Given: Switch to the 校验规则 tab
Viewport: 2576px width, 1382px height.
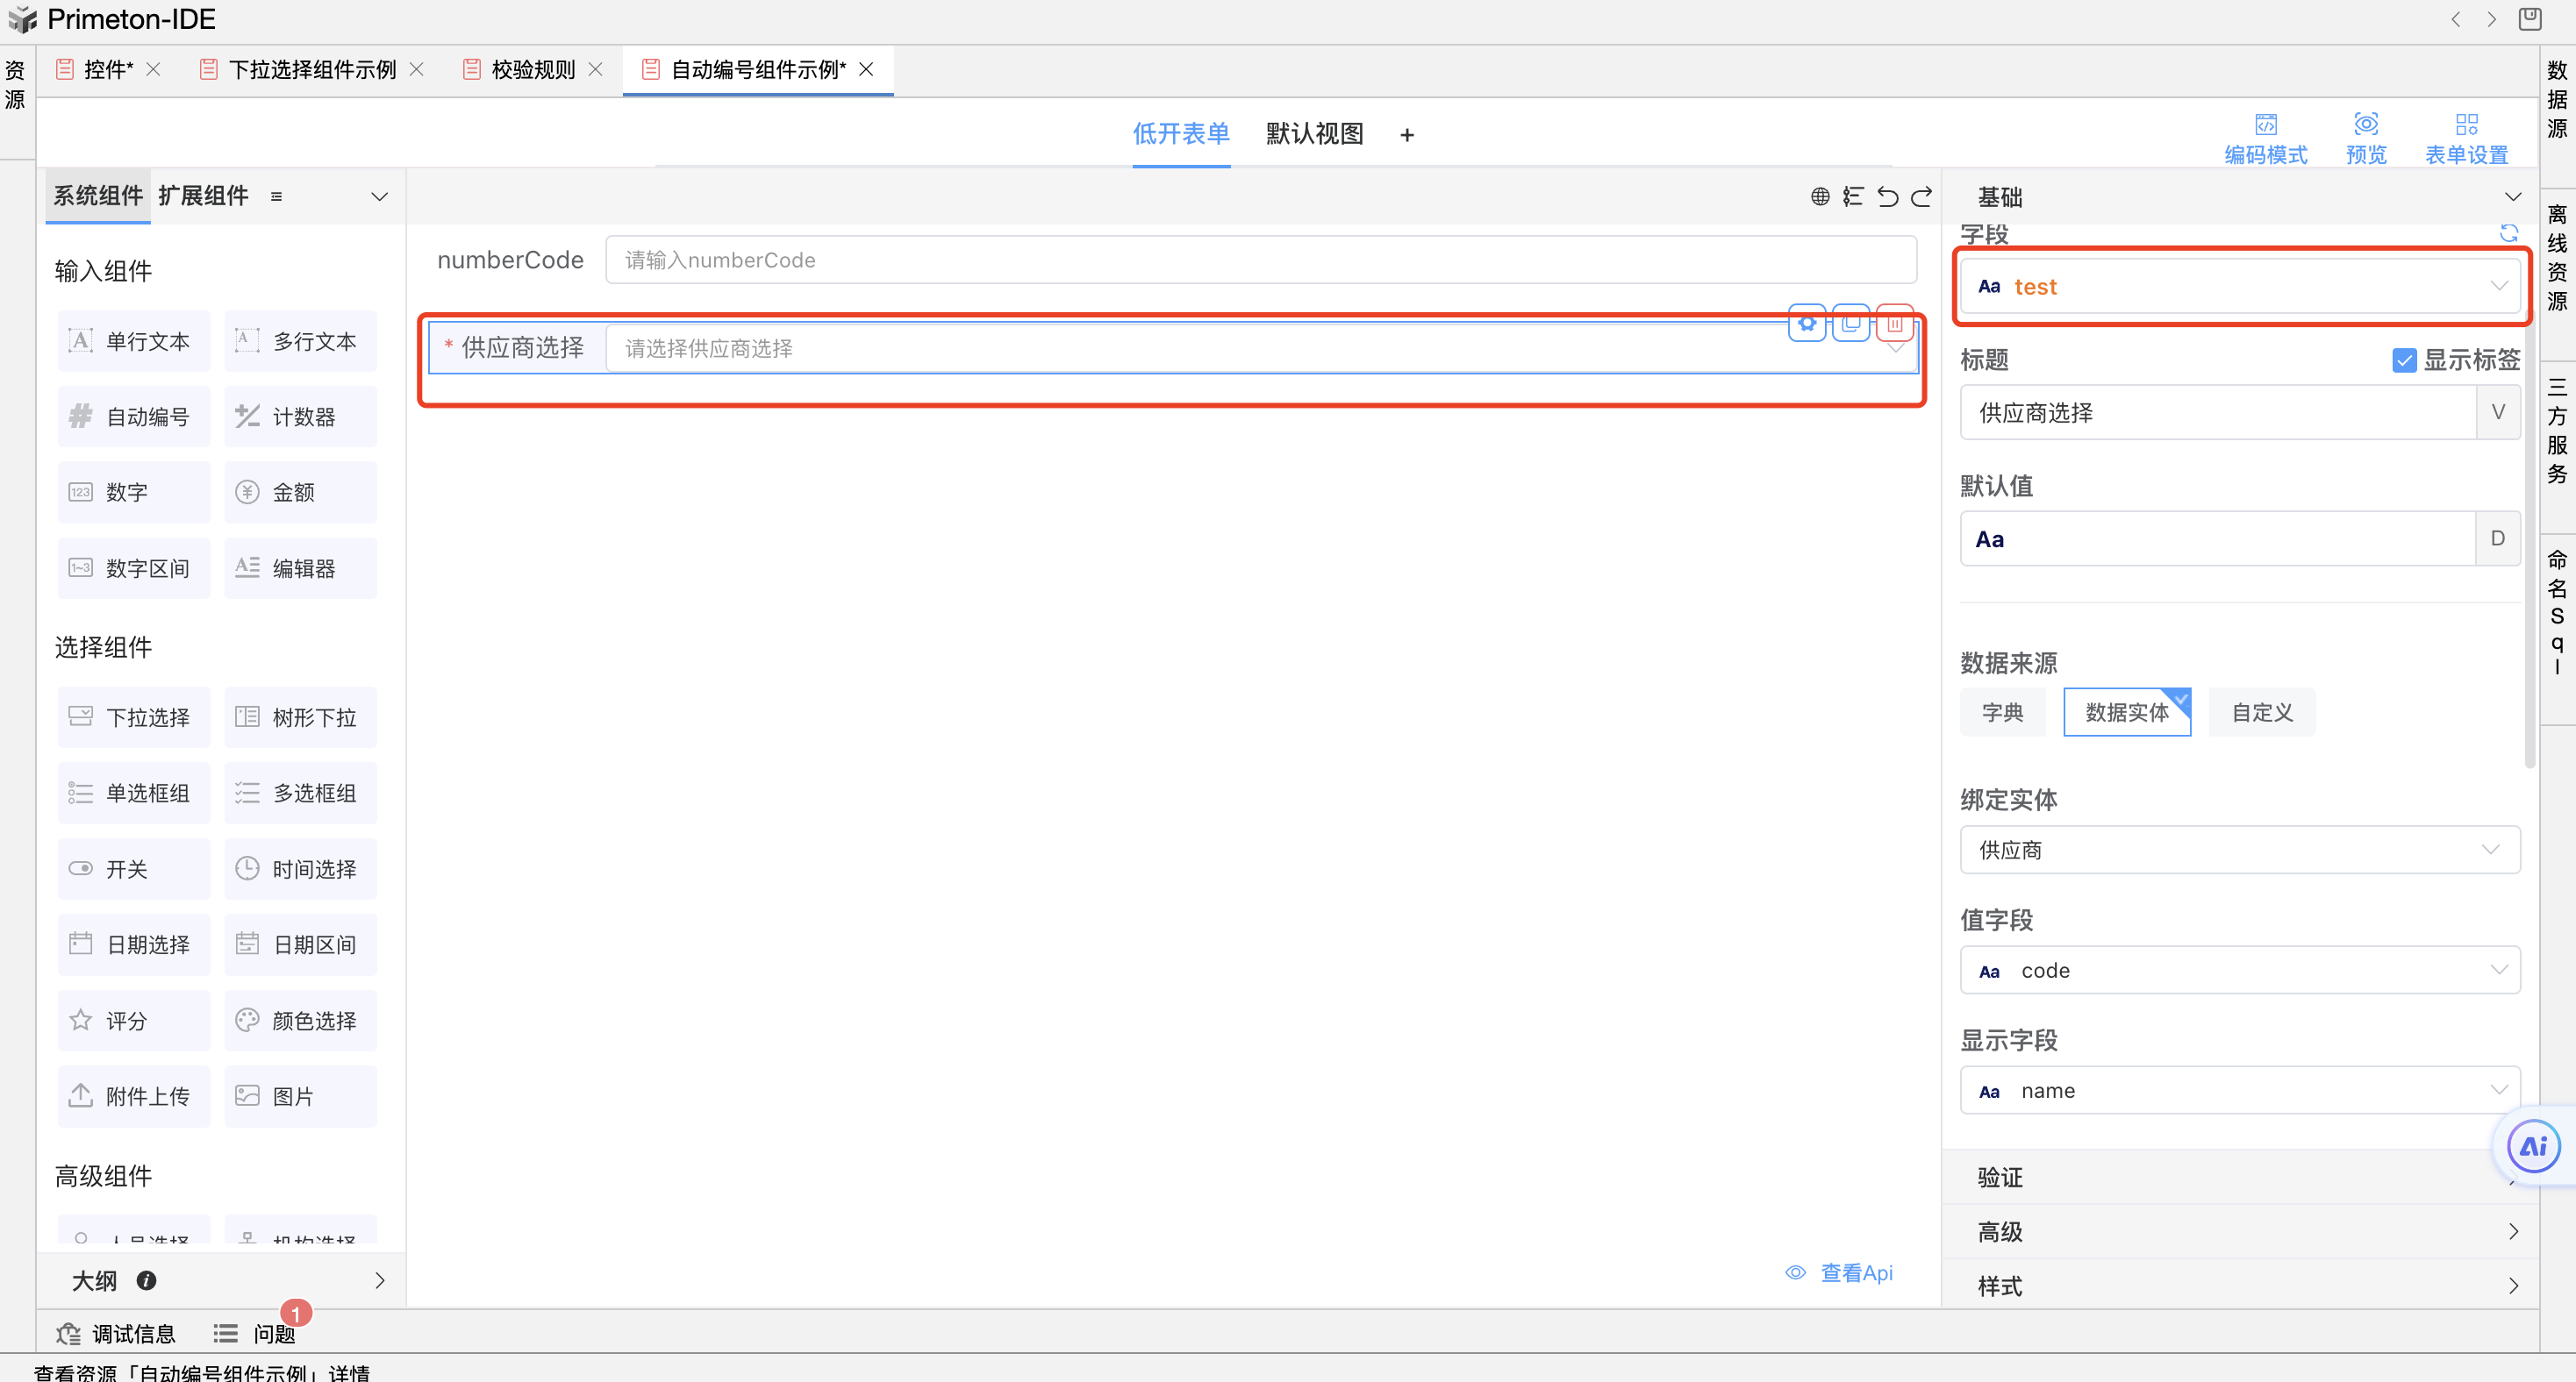Looking at the screenshot, I should click(x=533, y=70).
